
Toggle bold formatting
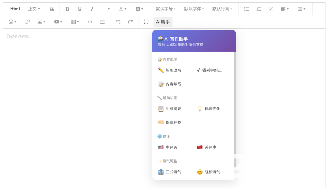(x=68, y=9)
